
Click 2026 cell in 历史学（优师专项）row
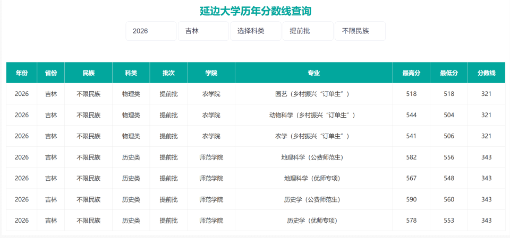pos(21,221)
